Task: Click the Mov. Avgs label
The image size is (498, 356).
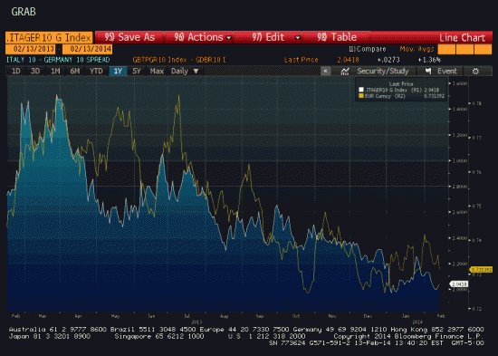Action: point(417,49)
